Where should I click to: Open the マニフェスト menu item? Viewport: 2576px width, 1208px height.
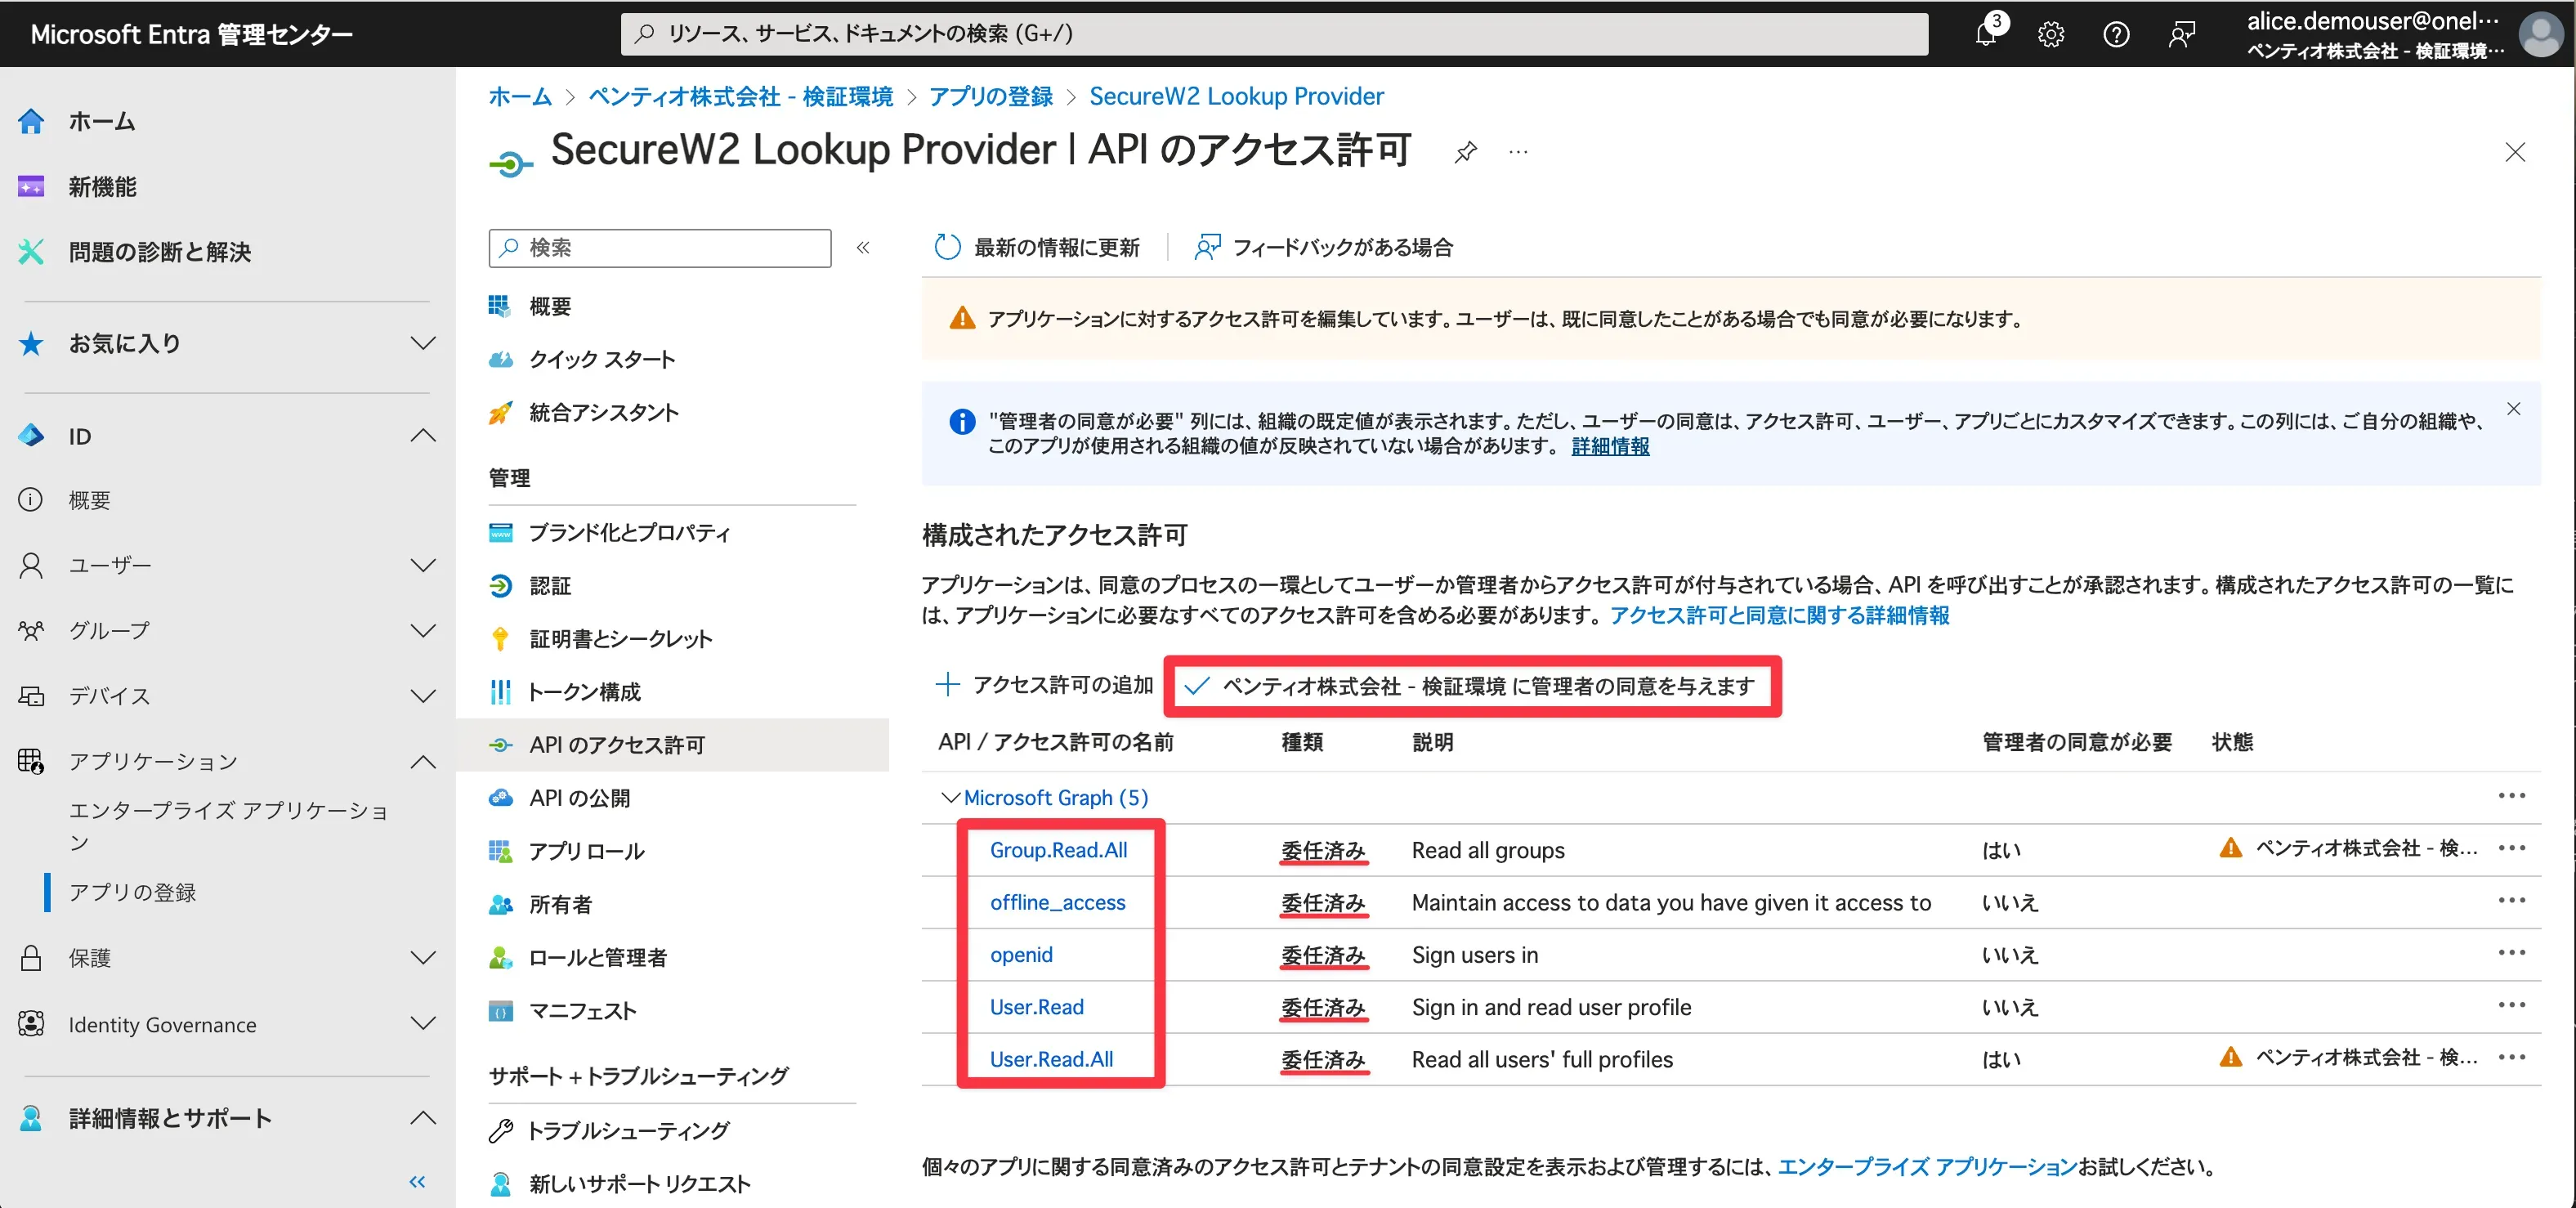coord(582,1011)
